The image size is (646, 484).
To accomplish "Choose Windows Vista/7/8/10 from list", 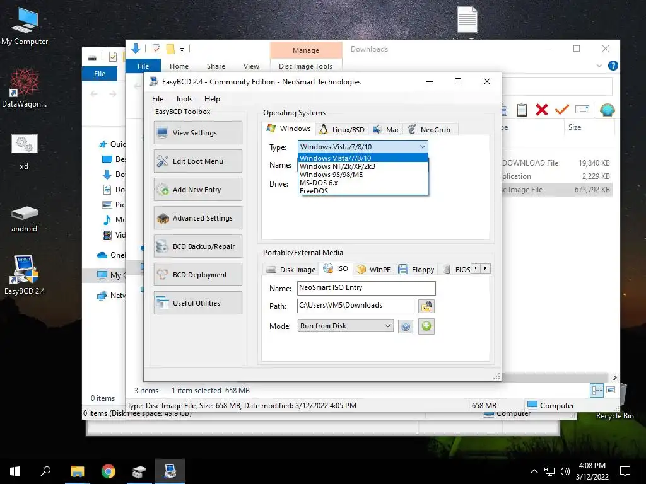I will coord(363,158).
